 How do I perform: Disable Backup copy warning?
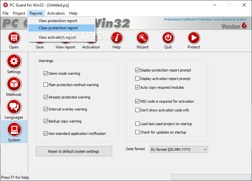(x=46, y=121)
